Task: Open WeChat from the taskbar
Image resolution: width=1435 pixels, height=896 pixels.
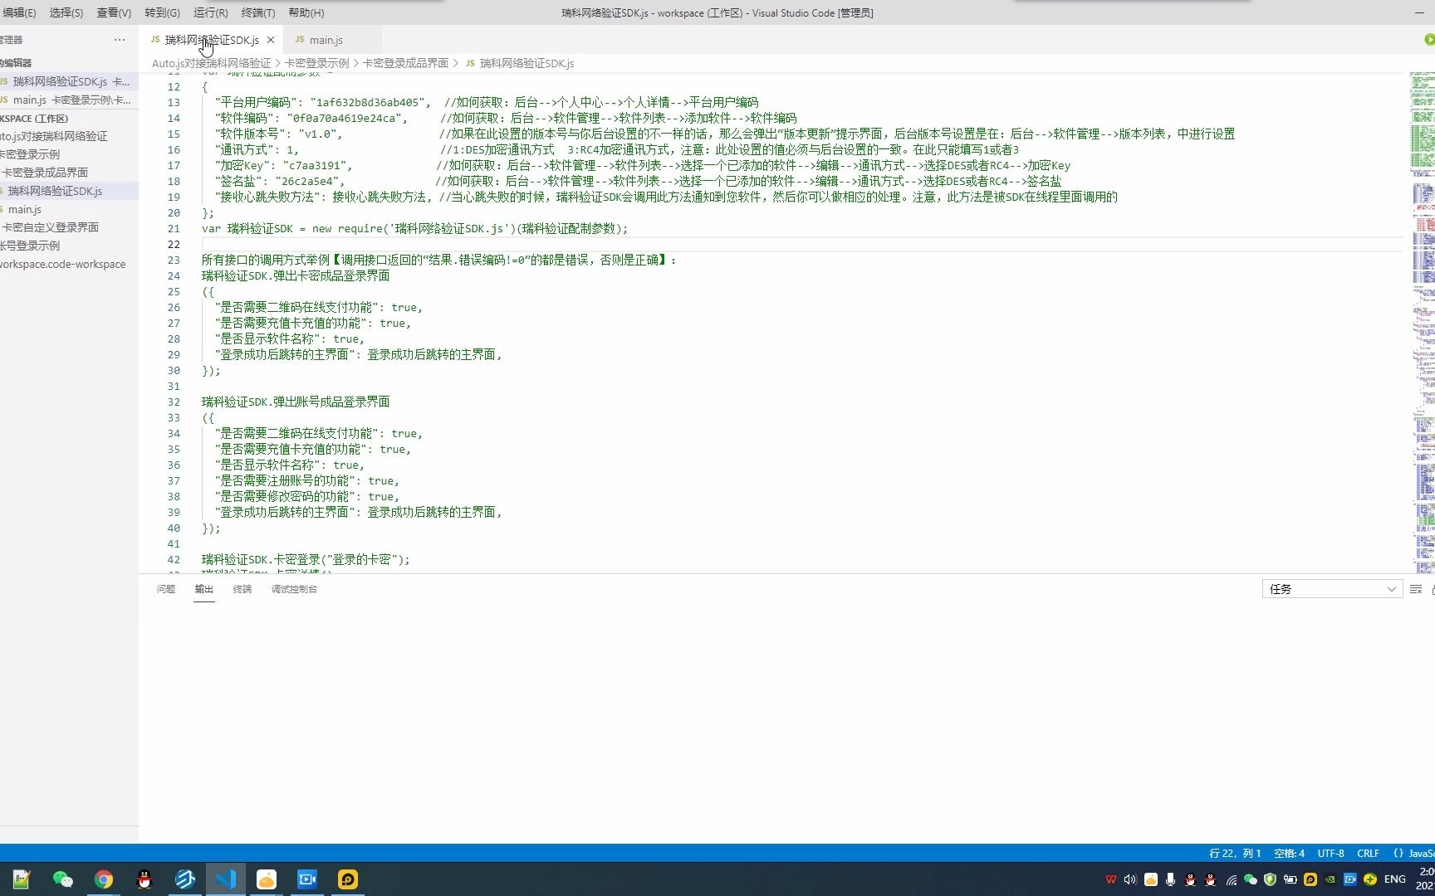Action: (62, 879)
